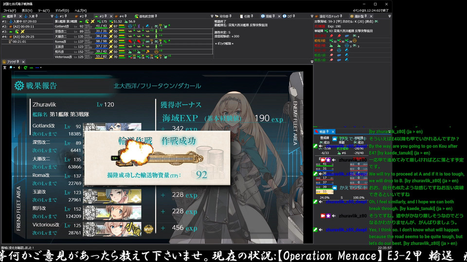Image resolution: width=467 pixels, height=262 pixels.
Task: Open window list arrow right of 入渠 tab
Action: [52, 16]
